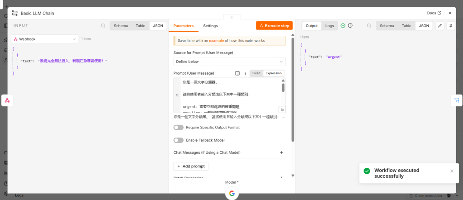Select JSON view in Output panel
Viewport: 463px width, 200px height.
[424, 26]
